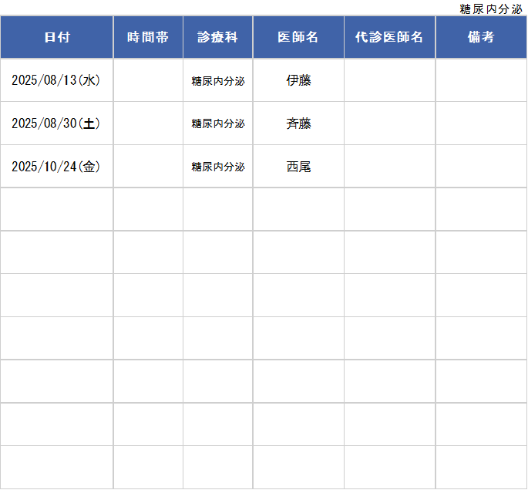Screen dimensions: 528x490
Task: Click the 糖尿内分泌 title above the table
Action: tap(490, 8)
